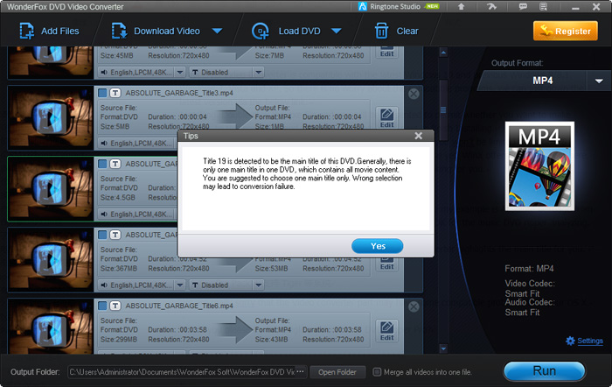
Task: Open audio track selector on 4.5GB row
Action: point(137,215)
